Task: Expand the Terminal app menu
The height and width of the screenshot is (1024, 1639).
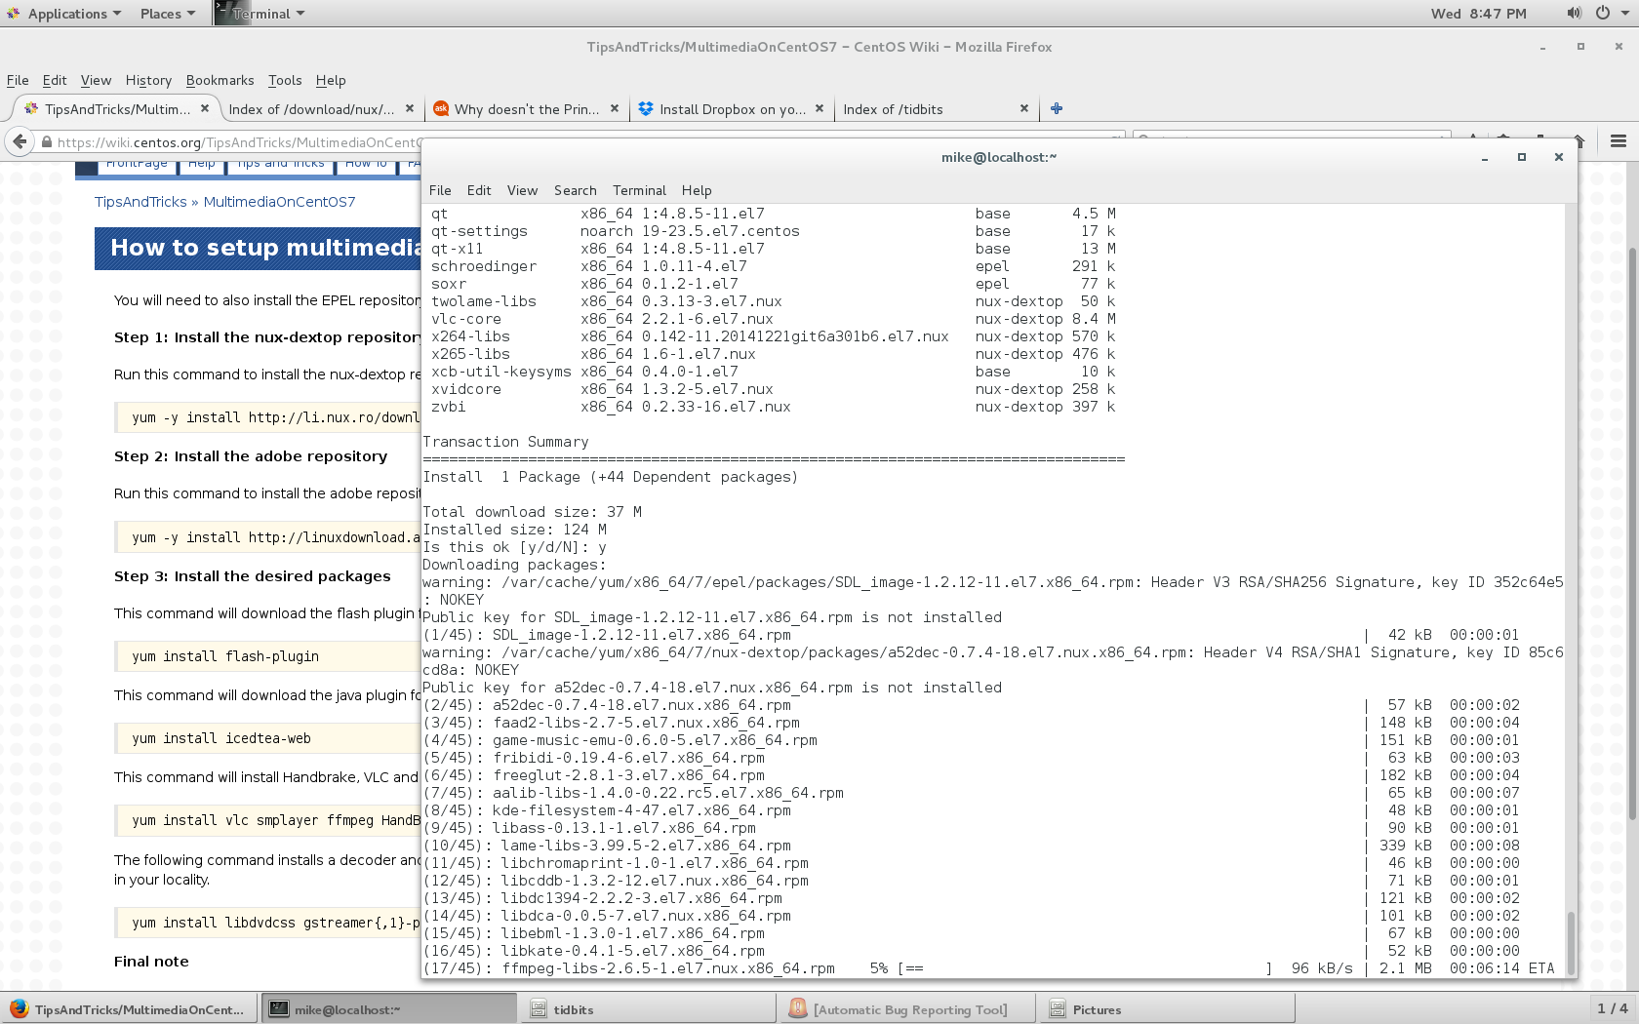Action: point(260,14)
